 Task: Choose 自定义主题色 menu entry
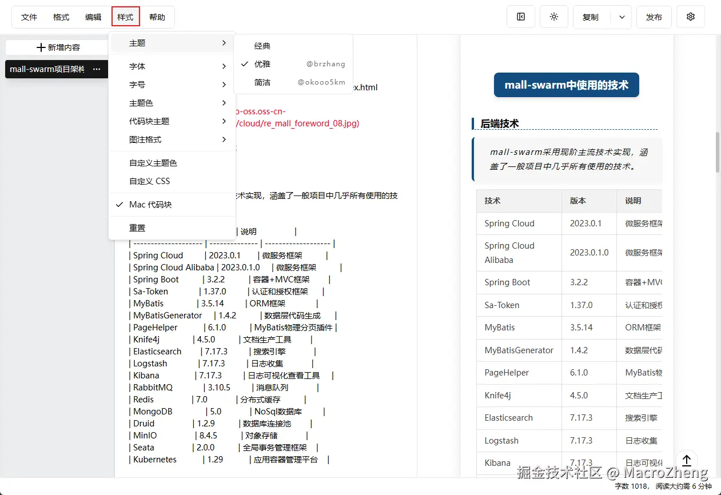coord(172,163)
